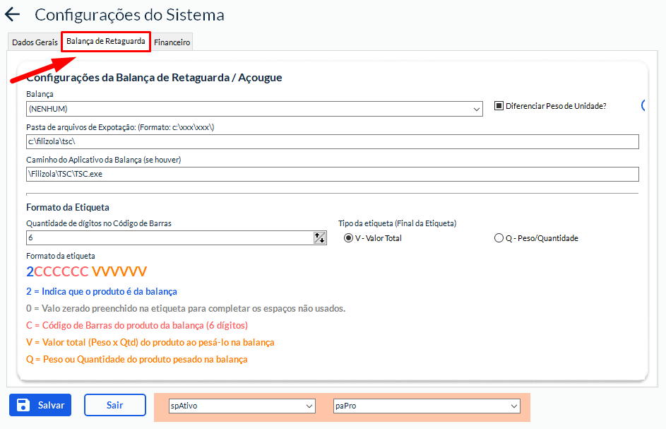The image size is (666, 429).
Task: Click into the barcode digit quantity field
Action: tap(170, 238)
